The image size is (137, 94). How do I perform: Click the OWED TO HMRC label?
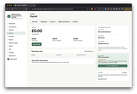[57, 41]
